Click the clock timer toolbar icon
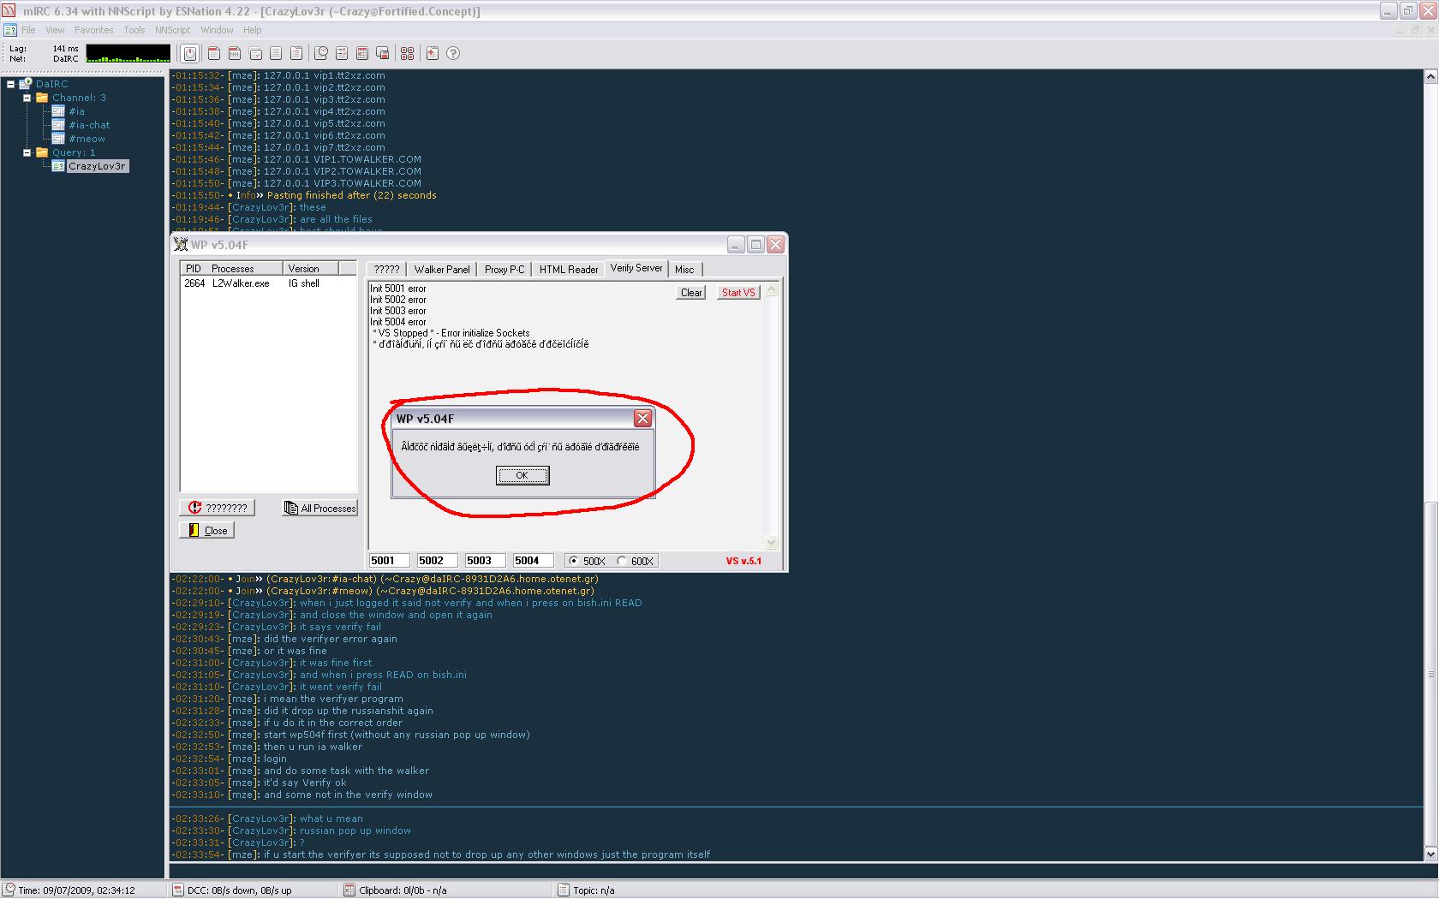Viewport: 1439px width, 899px height. coord(320,53)
